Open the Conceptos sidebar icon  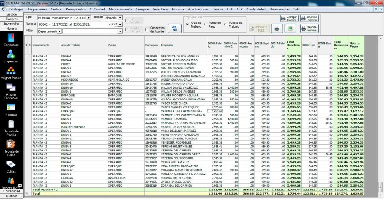[x=11, y=39]
